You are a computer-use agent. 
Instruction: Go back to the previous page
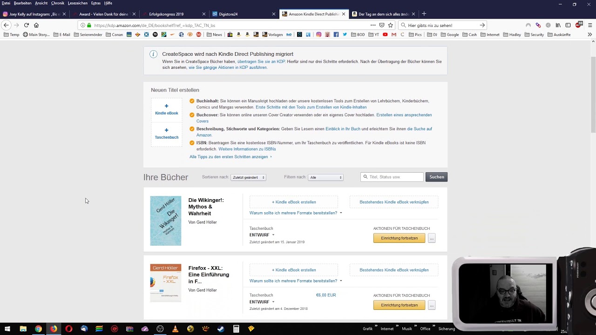click(6, 25)
